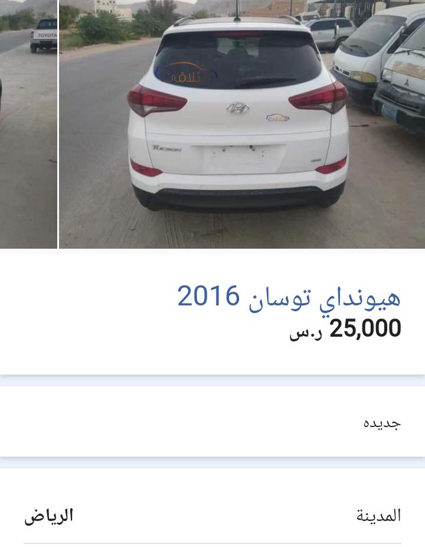Click the TOYOTA tailgate lettering on the pickup
Screen dimensions: 425x547
tap(47, 35)
